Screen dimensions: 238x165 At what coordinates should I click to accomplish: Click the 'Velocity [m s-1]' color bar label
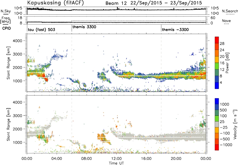point(235,124)
